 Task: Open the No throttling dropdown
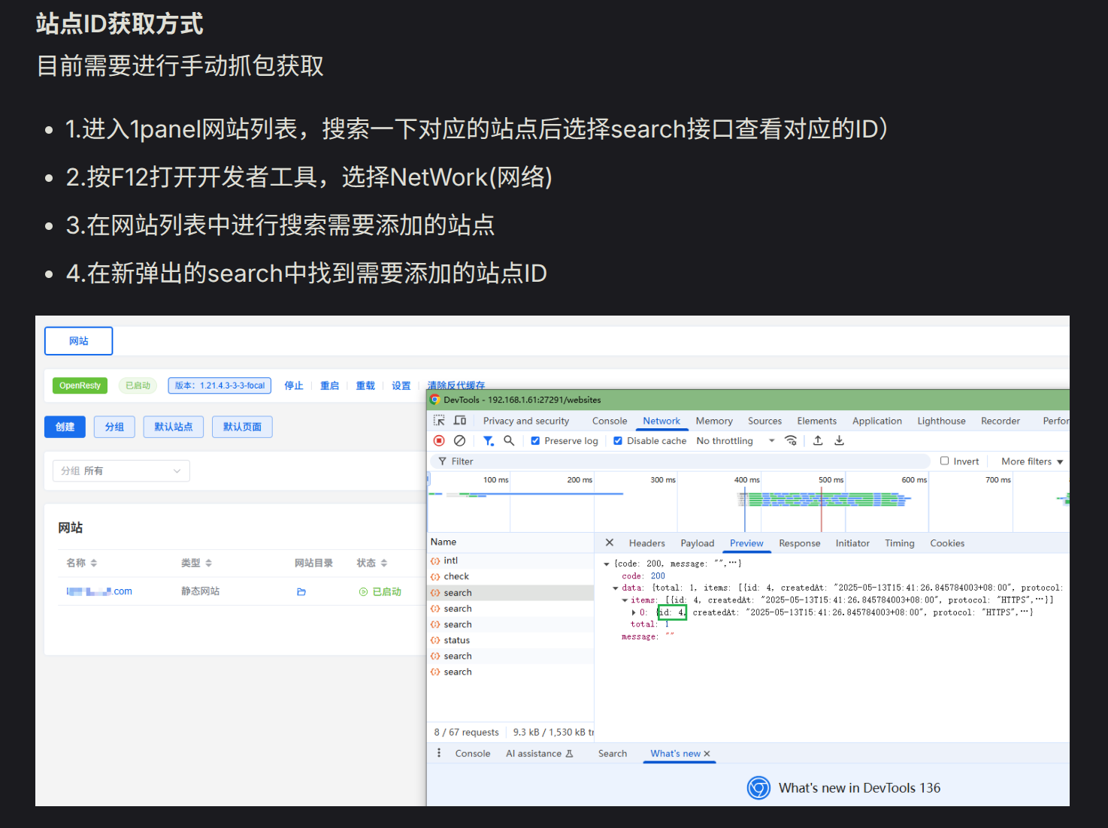(735, 441)
